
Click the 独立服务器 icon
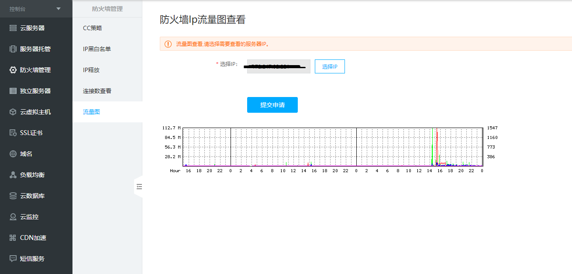point(13,91)
